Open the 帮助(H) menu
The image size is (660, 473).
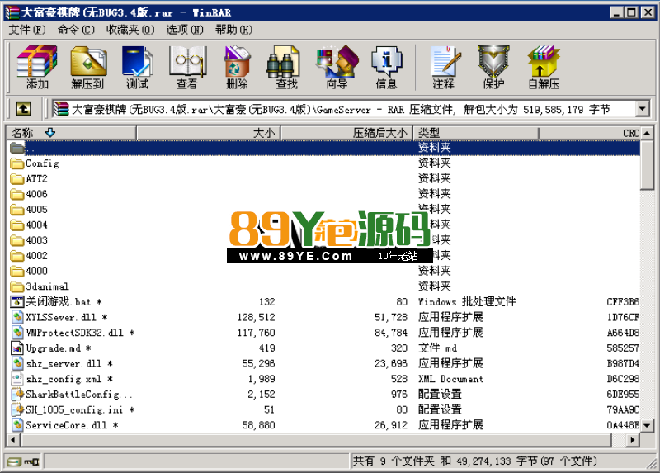pos(233,30)
